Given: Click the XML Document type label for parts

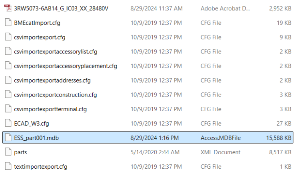Looking at the screenshot, I should click(x=220, y=152).
